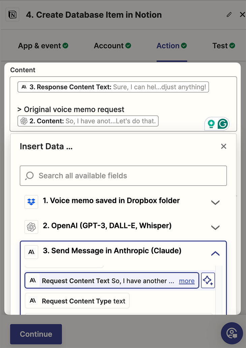Select the Response Content Text pill
Screen dimensions: 246x348
[113, 87]
